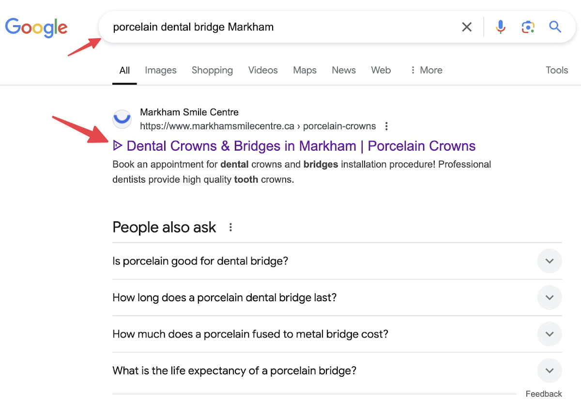581x415 pixels.
Task: Click the Feedback link
Action: 543,394
